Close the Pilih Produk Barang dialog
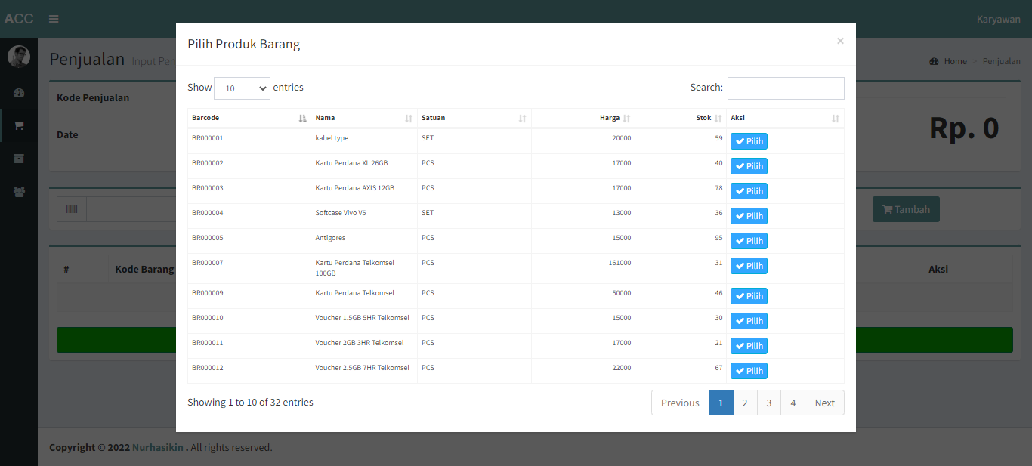 [840, 41]
